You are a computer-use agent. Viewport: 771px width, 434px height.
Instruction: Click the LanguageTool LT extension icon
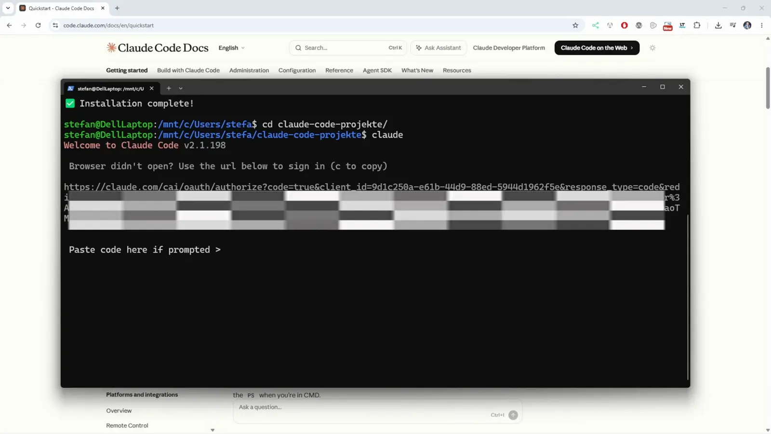682,25
